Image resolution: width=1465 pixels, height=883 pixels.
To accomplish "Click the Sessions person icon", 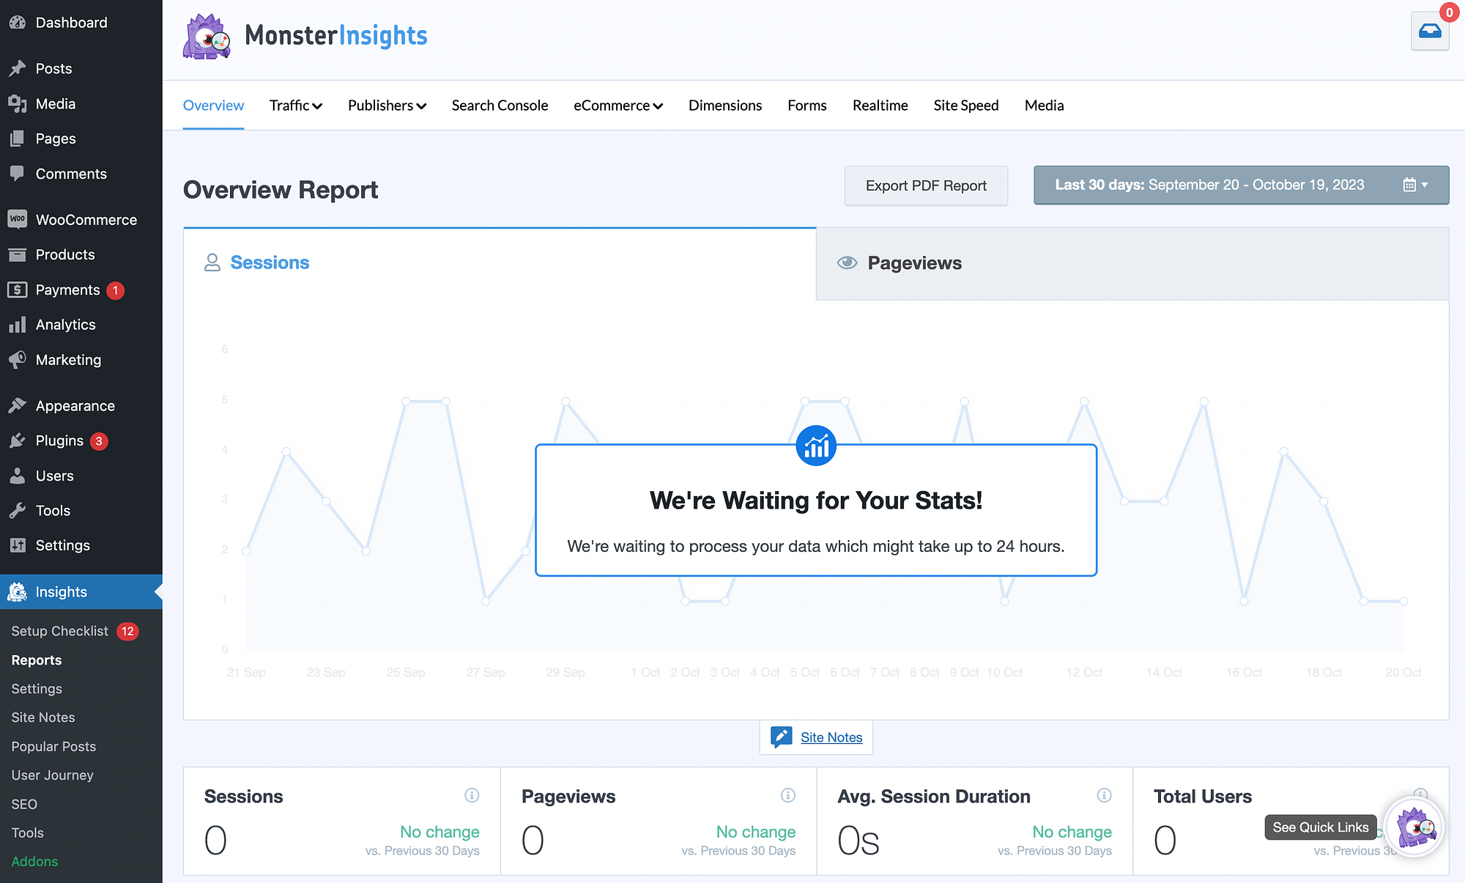I will [x=212, y=262].
